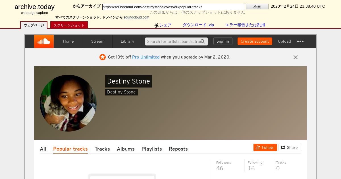The image size is (341, 179).
Task: Select the Popular tracks tab
Action: 70,149
